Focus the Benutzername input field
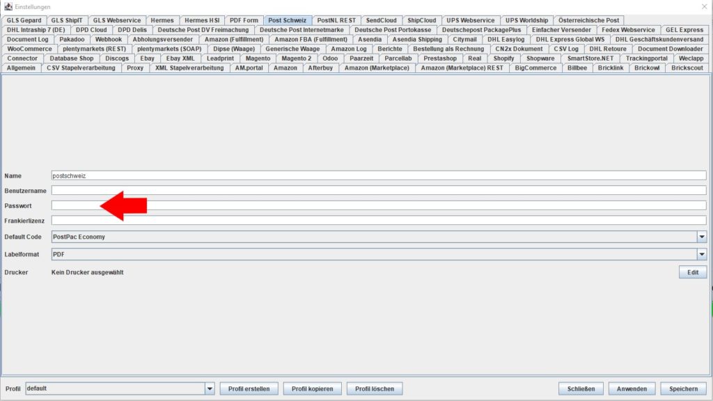713x401 pixels. coord(379,191)
